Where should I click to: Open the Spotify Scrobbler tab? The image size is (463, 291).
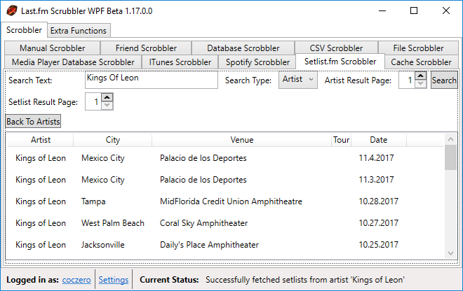tap(257, 62)
